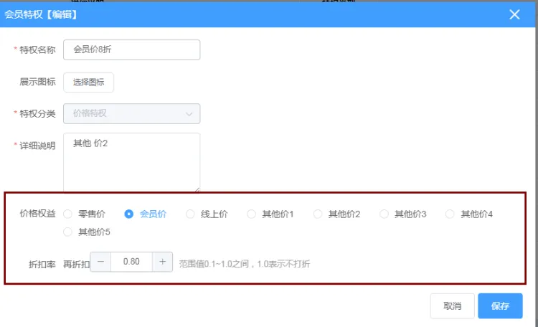This screenshot has width=538, height=327.
Task: Click the 特权名称 input field
Action: (132, 49)
